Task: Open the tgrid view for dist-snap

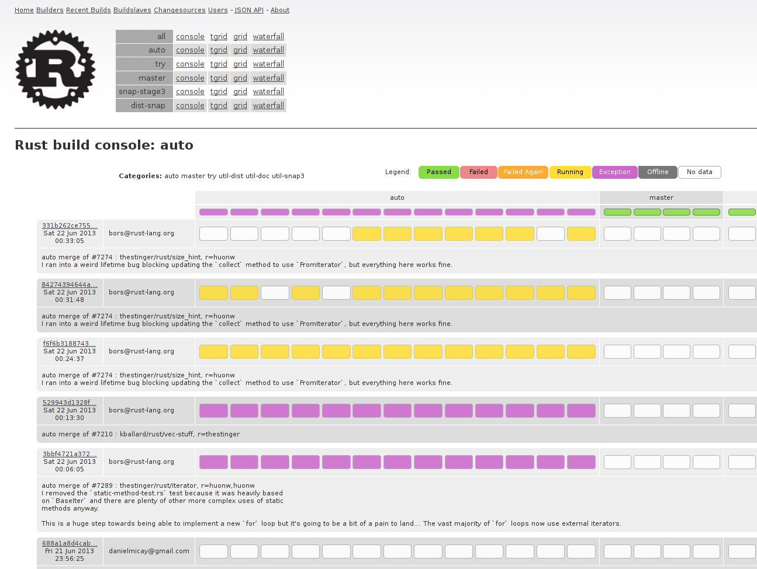Action: pyautogui.click(x=219, y=106)
